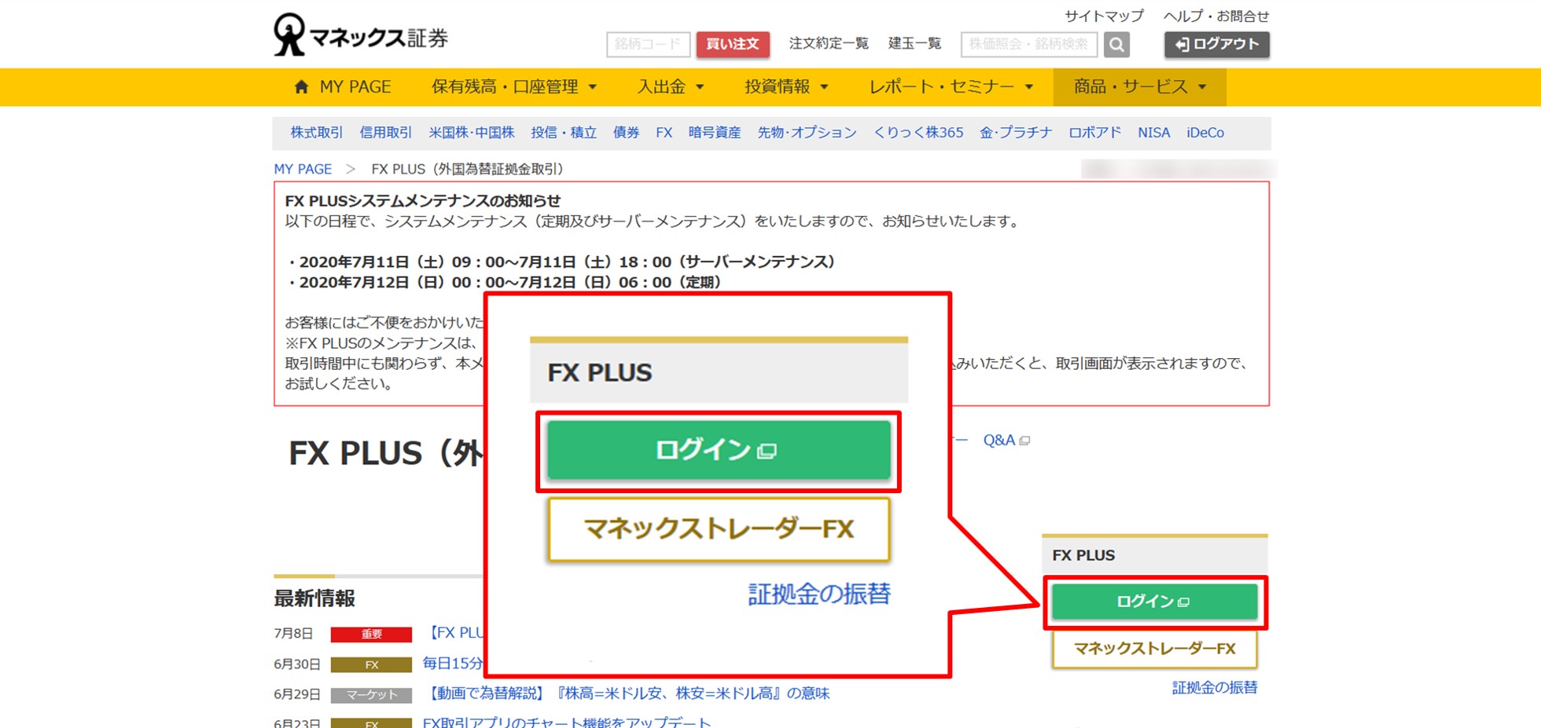Open the ヘルプ・お問合せ link

(x=1216, y=16)
